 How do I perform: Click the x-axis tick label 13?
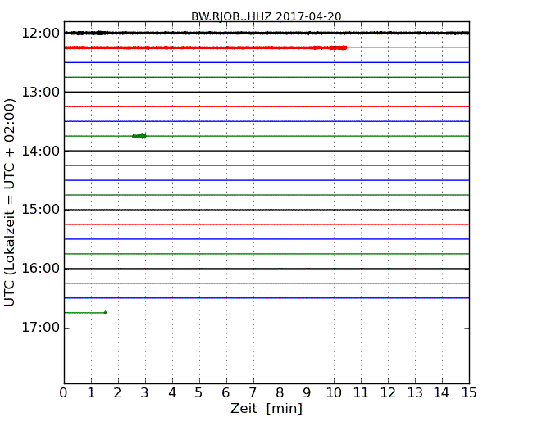[x=415, y=393]
